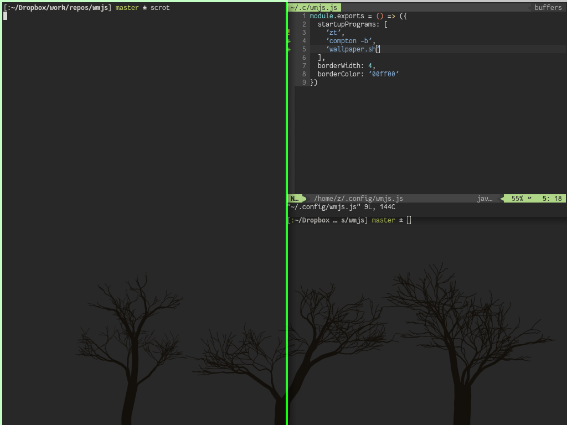The image size is (567, 425).
Task: Click the line-number symbol after 55%
Action: [x=530, y=198]
